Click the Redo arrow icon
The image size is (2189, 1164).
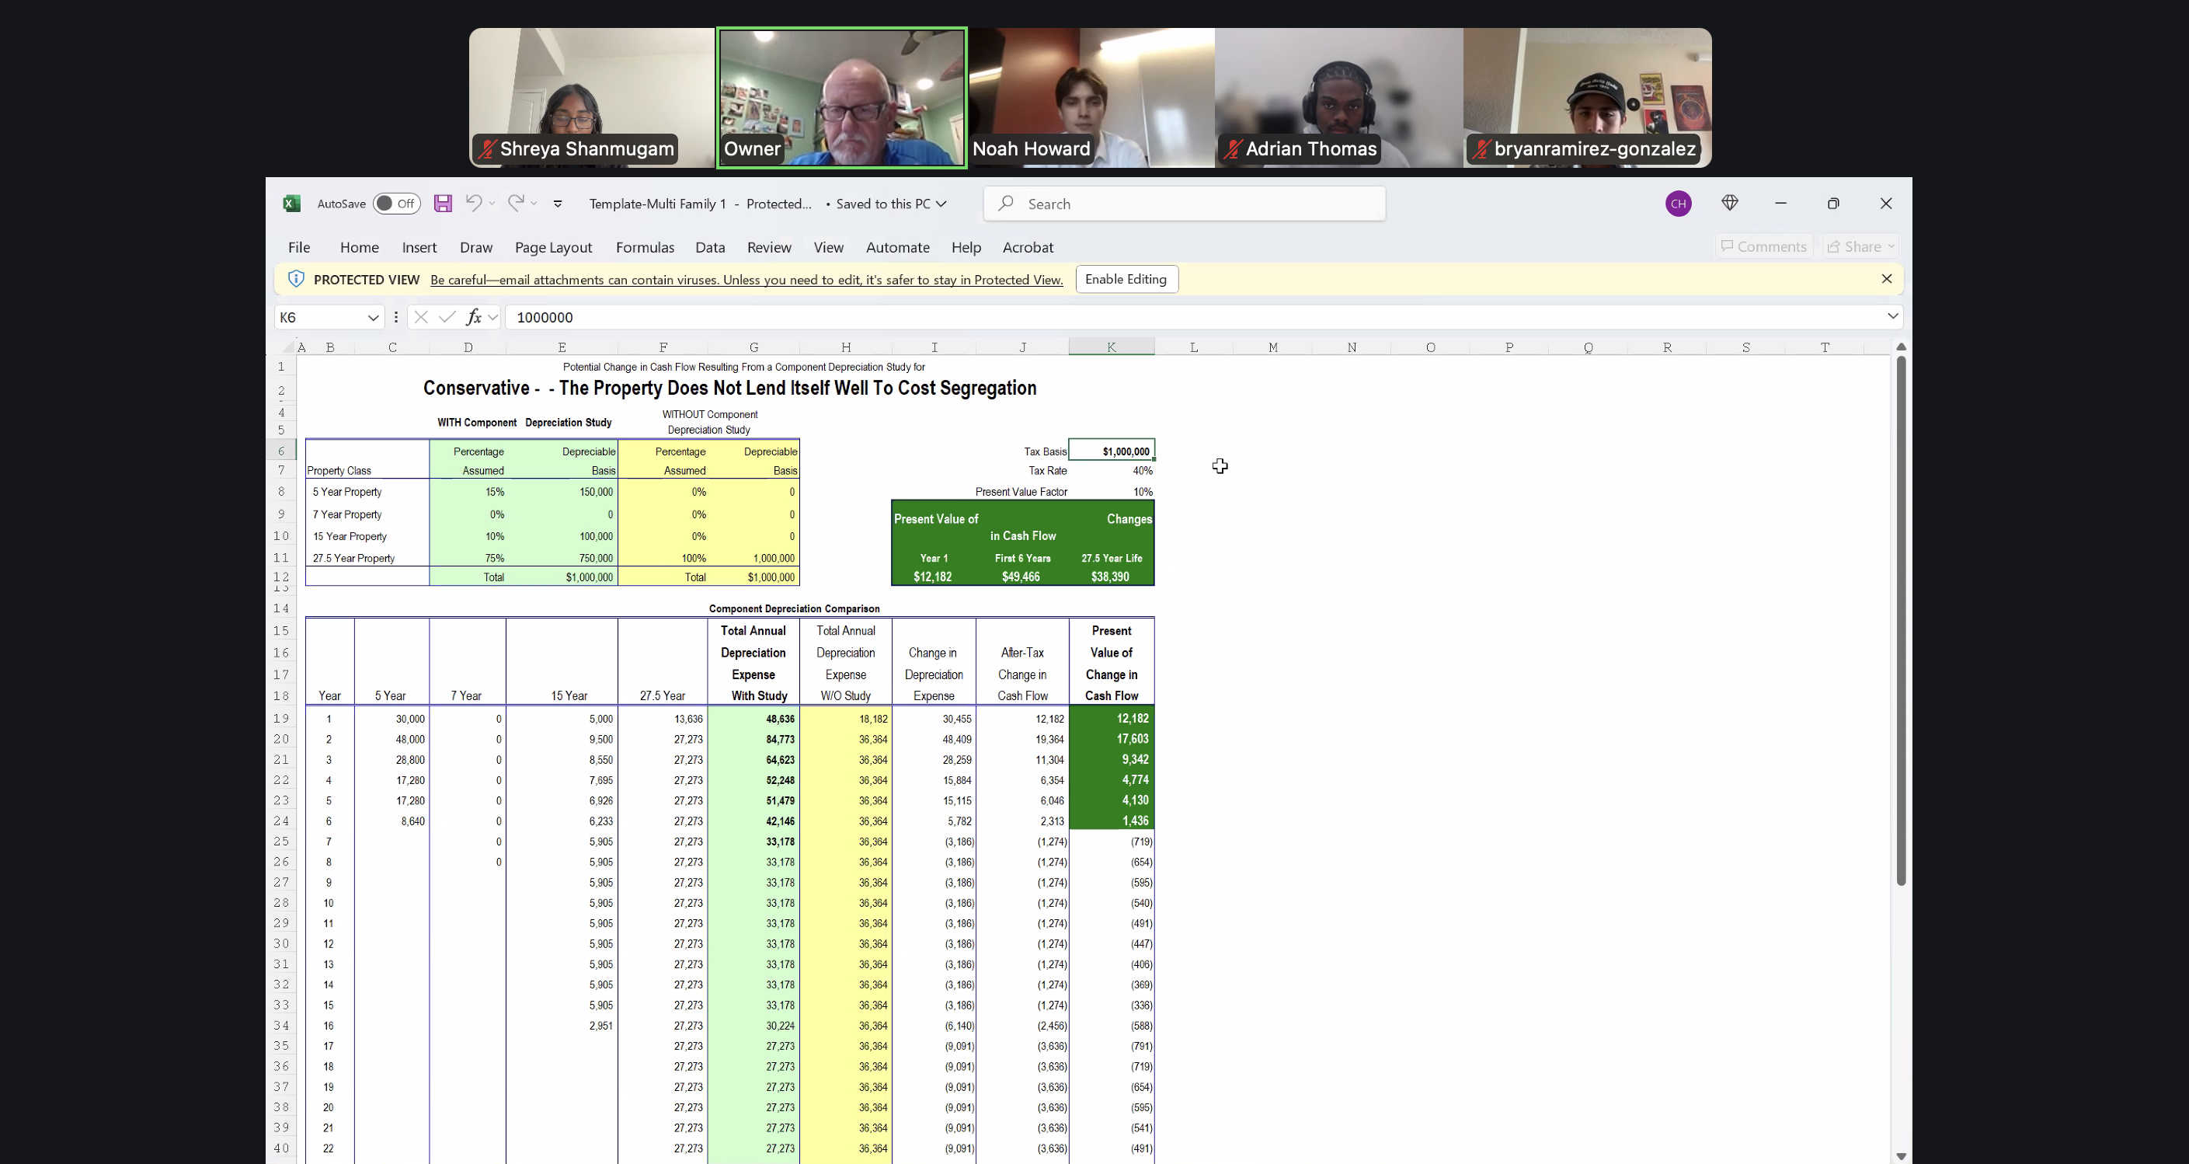tap(515, 204)
